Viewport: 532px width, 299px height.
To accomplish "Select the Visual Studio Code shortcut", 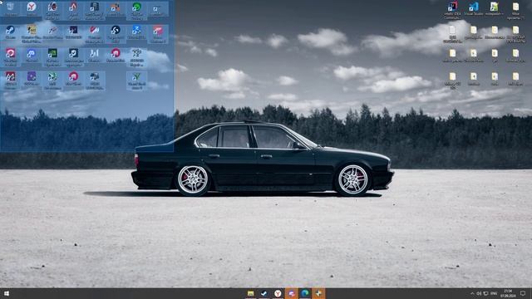I will point(474,9).
